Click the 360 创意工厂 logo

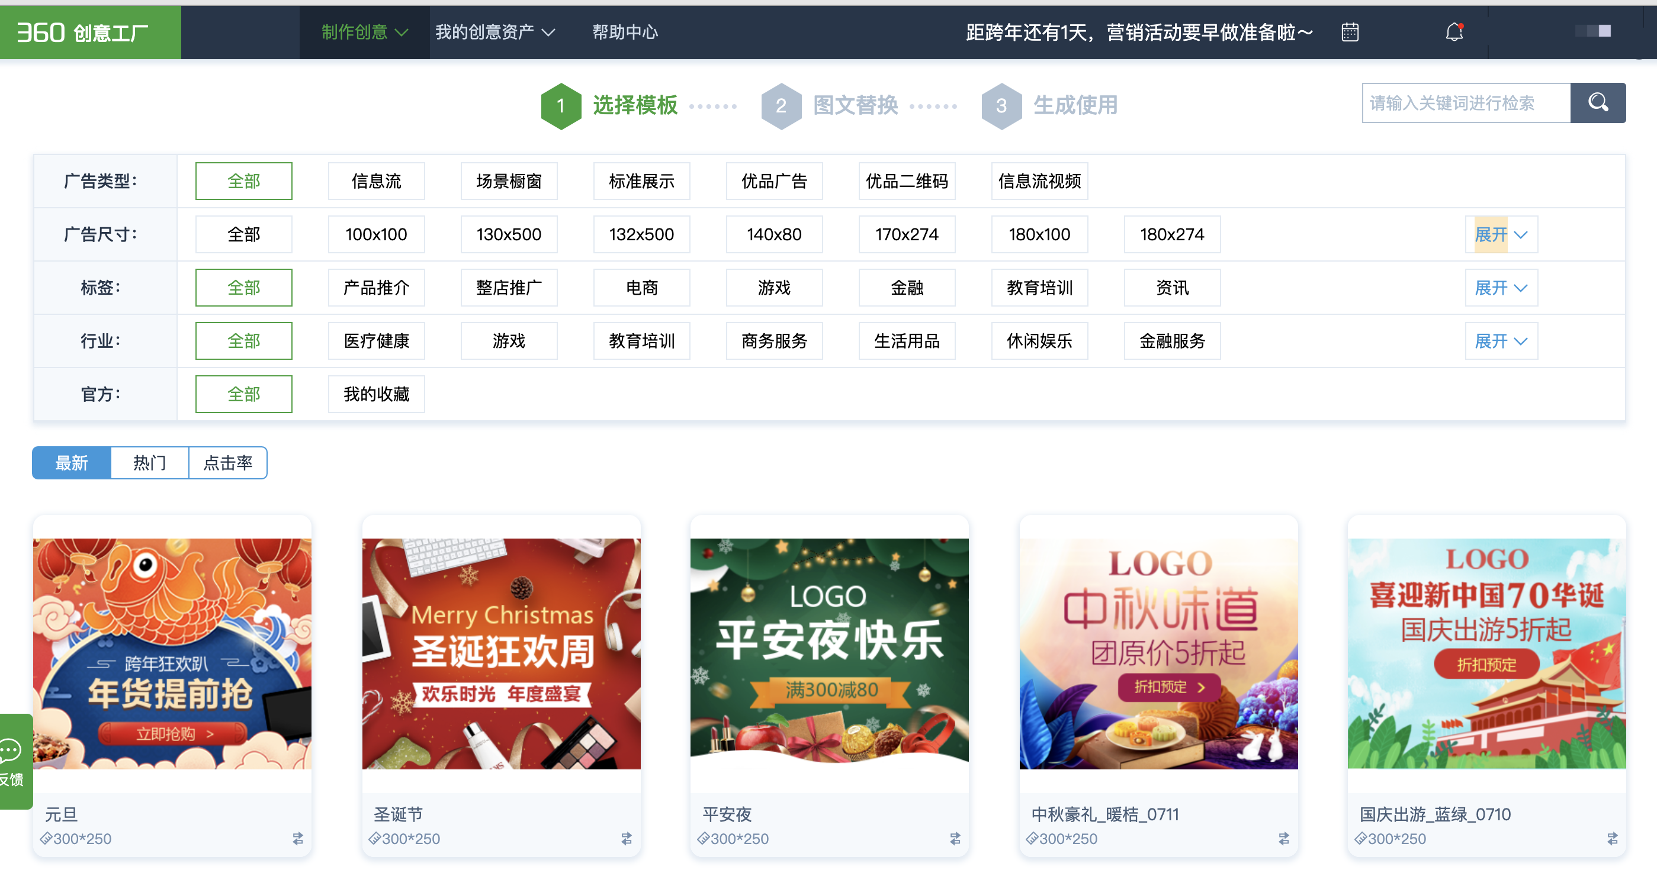click(90, 32)
